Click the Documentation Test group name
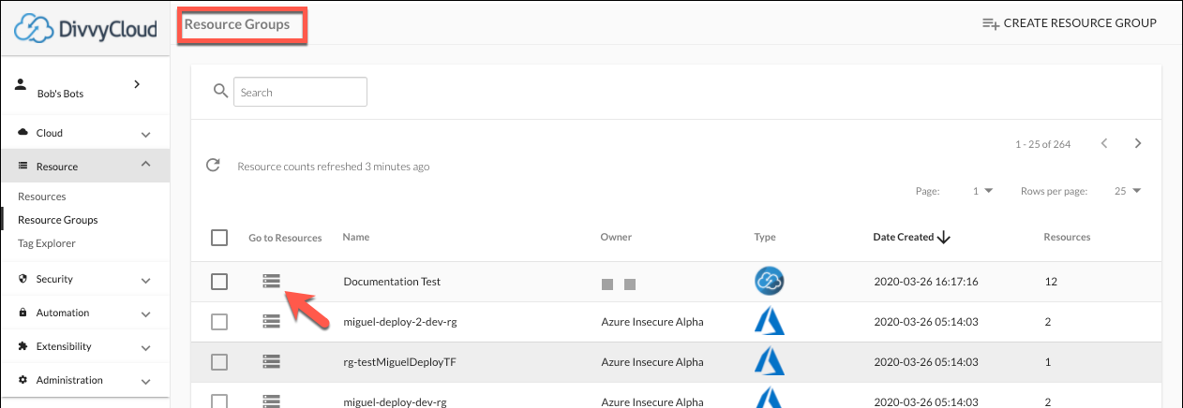The height and width of the screenshot is (408, 1183). (392, 282)
